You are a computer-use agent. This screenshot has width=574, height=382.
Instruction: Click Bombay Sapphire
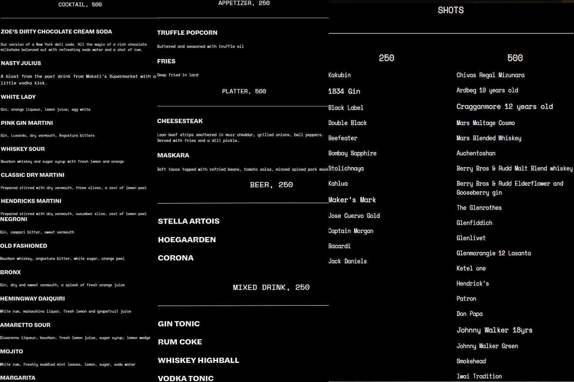coord(353,153)
